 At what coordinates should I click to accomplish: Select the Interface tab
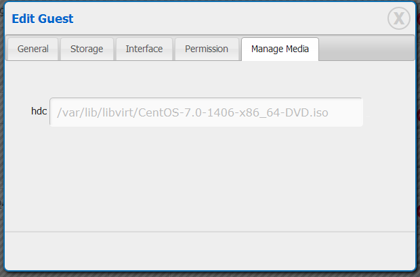pyautogui.click(x=144, y=49)
